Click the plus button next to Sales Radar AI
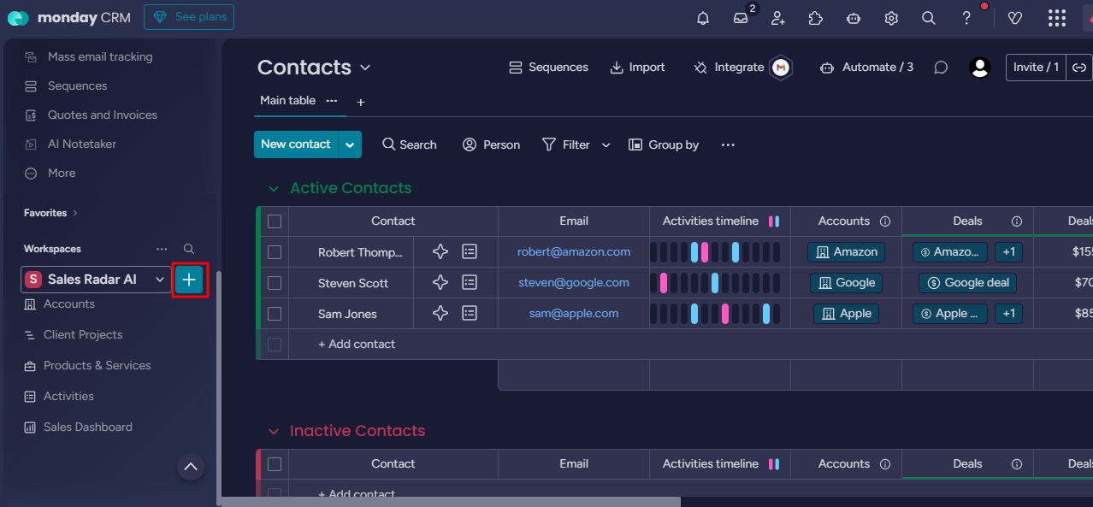 click(x=189, y=280)
